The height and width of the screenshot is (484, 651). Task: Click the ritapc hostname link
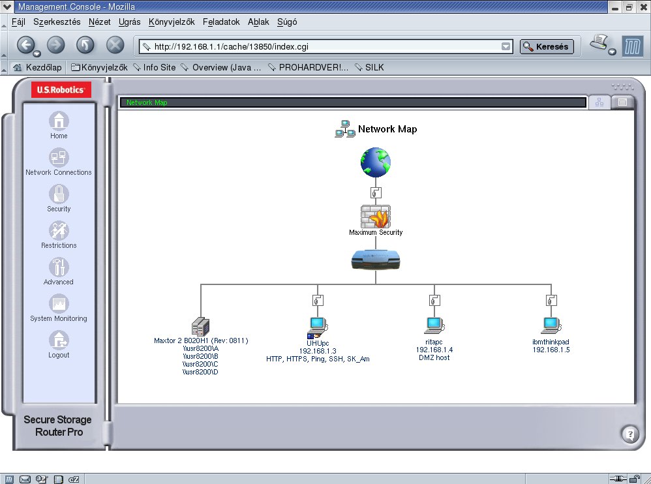pos(434,342)
